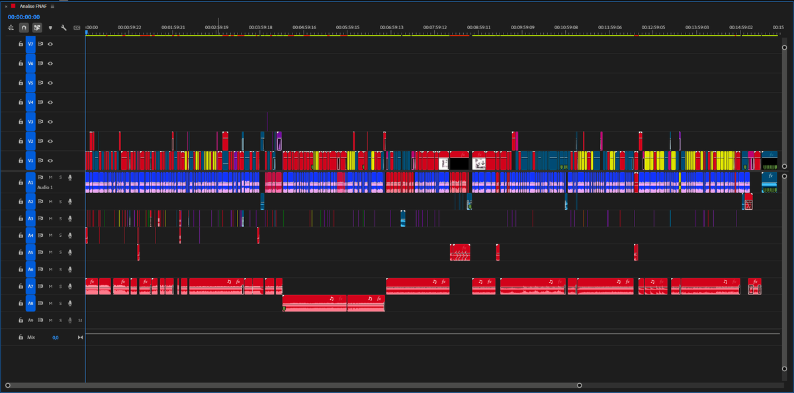This screenshot has width=794, height=393.
Task: Toggle lock on track V1
Action: point(21,161)
